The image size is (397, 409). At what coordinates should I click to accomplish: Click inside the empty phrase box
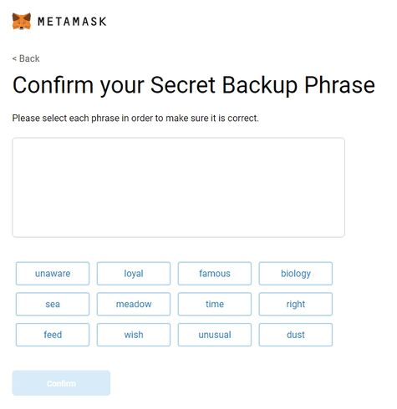179,188
